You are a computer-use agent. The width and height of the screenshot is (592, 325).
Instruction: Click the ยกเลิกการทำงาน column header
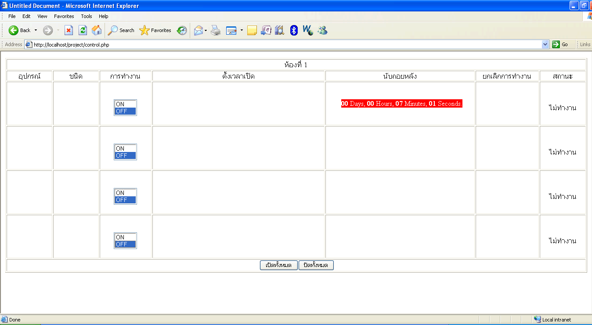(x=507, y=76)
